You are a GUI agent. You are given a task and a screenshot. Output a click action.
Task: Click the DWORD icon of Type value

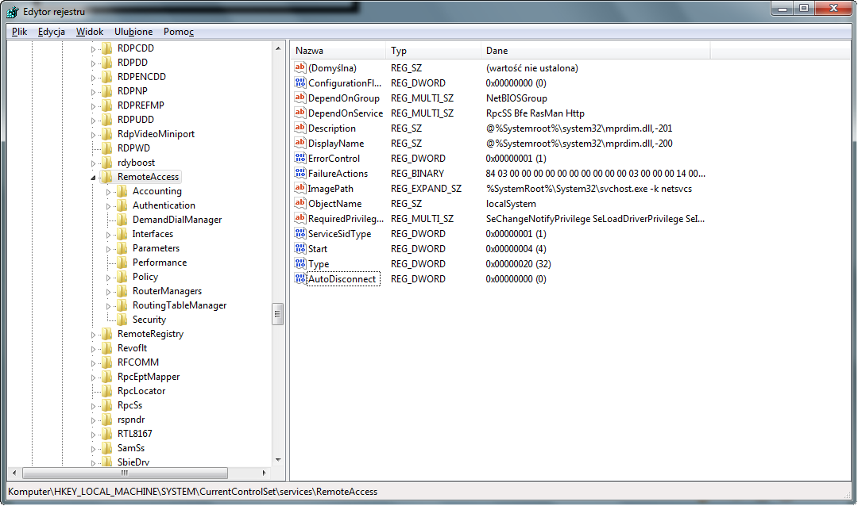coord(300,263)
